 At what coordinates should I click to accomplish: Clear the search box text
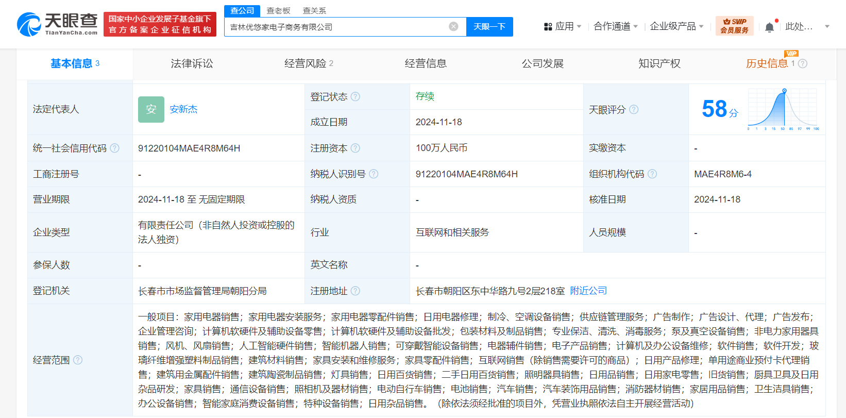click(x=453, y=27)
